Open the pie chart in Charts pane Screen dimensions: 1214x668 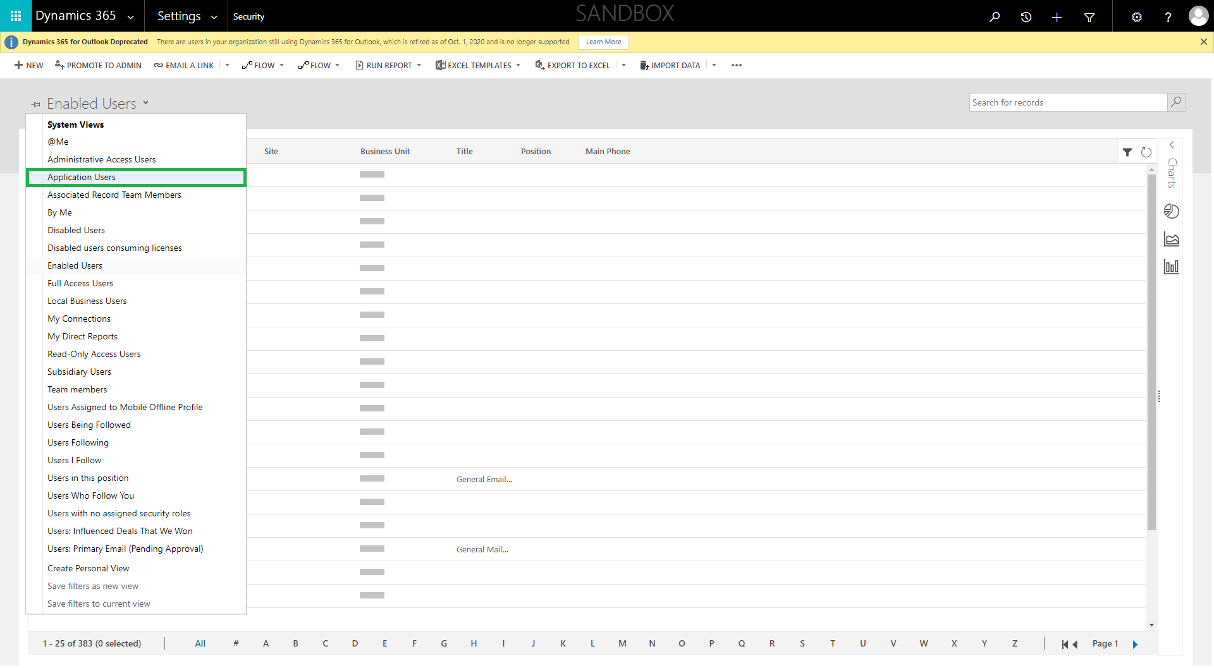[x=1171, y=211]
